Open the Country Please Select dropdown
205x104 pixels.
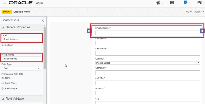(148, 63)
